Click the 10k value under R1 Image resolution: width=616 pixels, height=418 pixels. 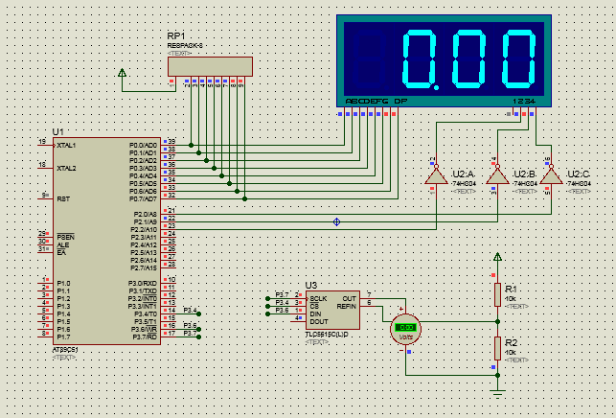[511, 299]
